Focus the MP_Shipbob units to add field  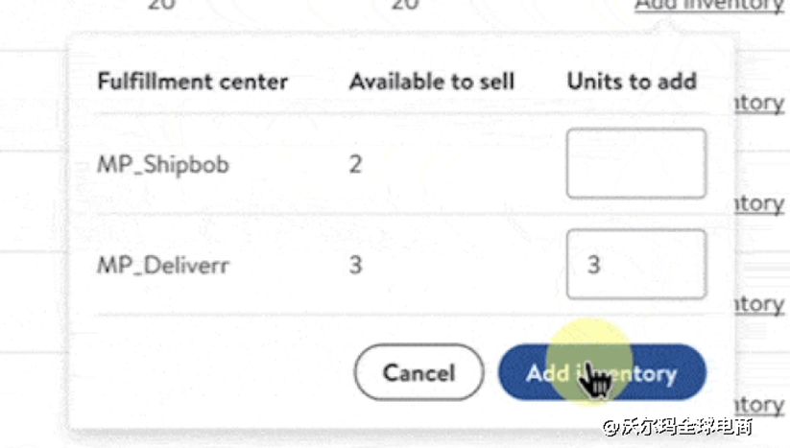click(635, 164)
